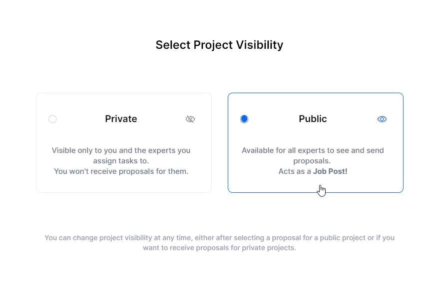Click the word 'Select' in the heading
Image resolution: width=439 pixels, height=282 pixels.
coord(173,45)
